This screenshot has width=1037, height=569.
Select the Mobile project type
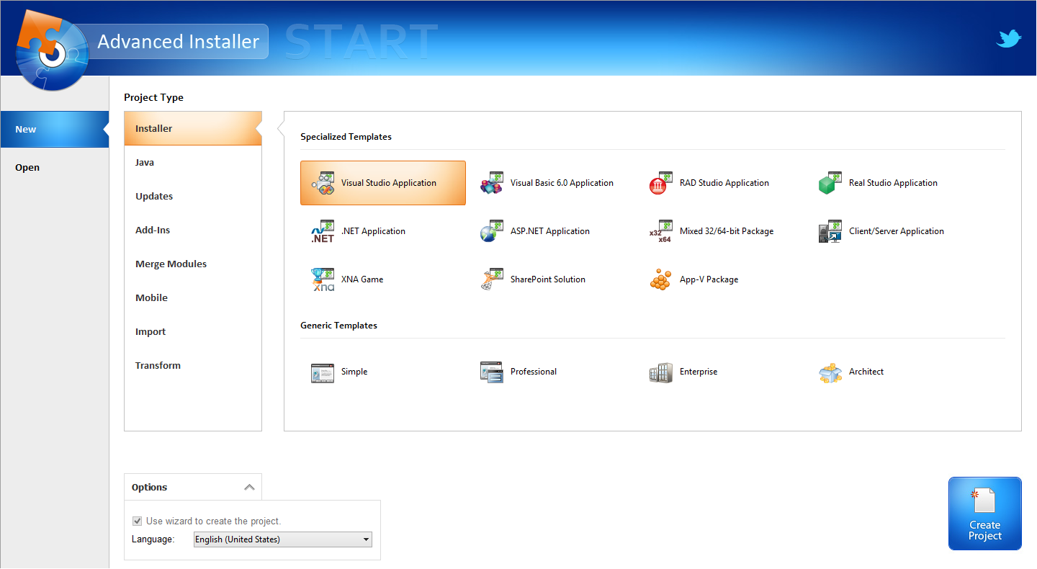[x=193, y=298]
